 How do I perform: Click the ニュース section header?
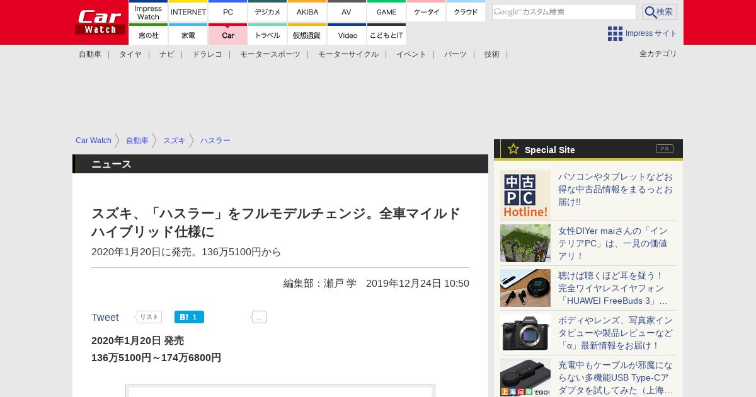click(x=280, y=164)
